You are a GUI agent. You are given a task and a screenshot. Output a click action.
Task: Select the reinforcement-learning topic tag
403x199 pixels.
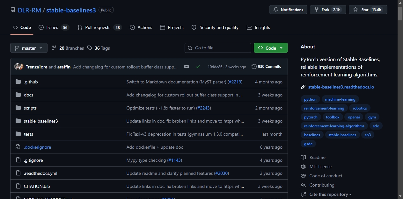(x=324, y=108)
